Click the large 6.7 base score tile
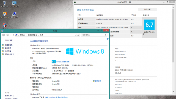The image size is (176, 99). 149,25
